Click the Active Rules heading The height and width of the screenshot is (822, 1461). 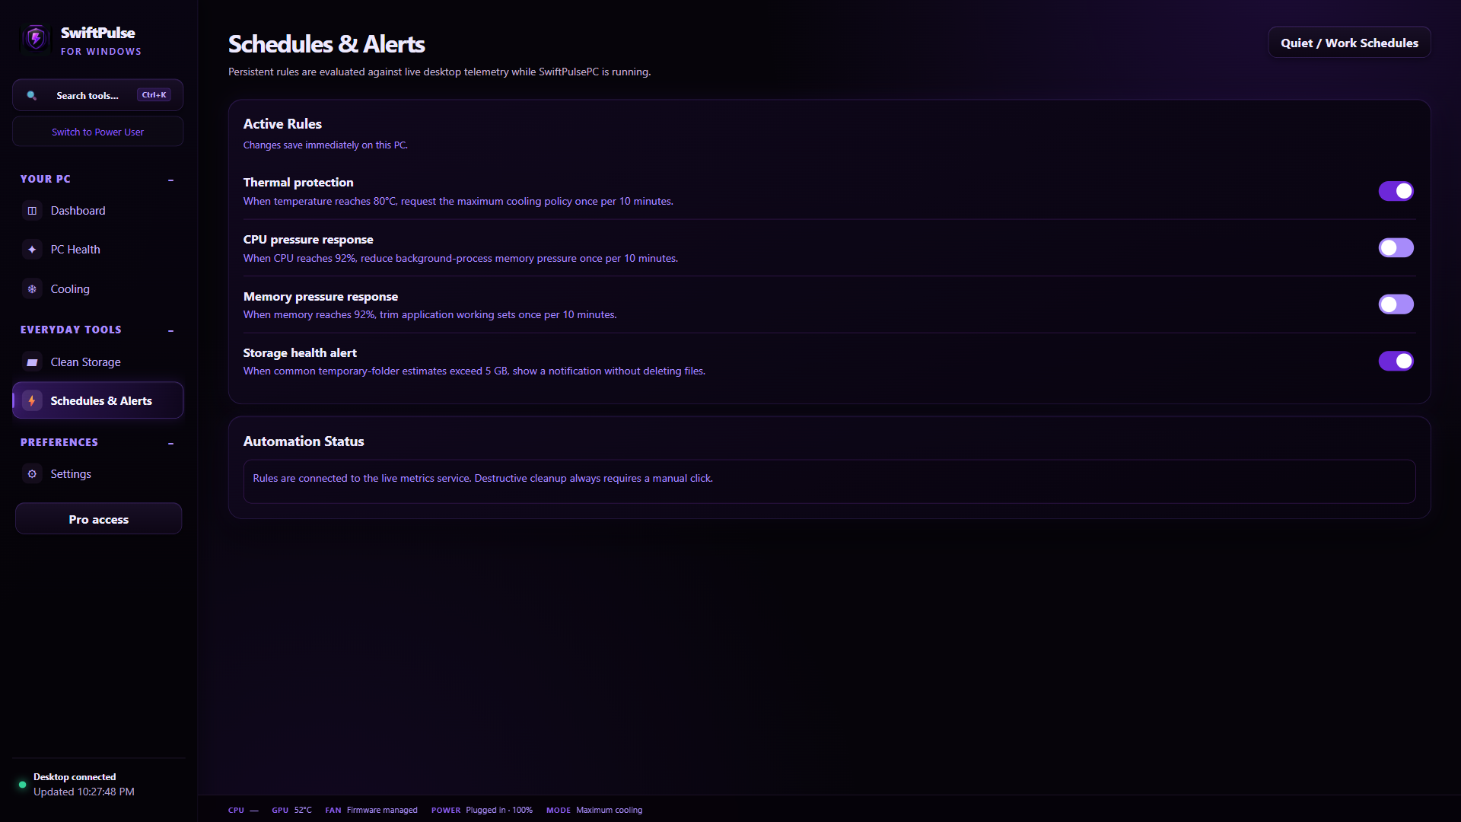pyautogui.click(x=282, y=124)
